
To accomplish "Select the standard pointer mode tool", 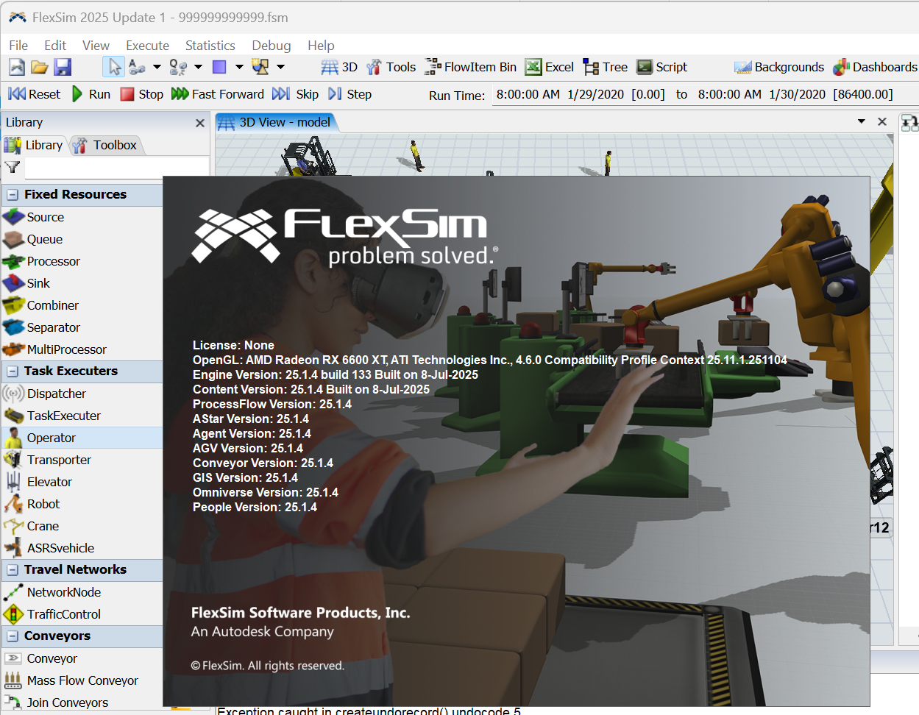I will click(114, 67).
